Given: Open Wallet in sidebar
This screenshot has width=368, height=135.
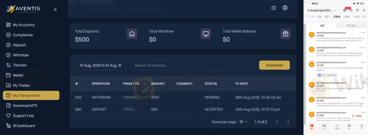Looking at the screenshot, I should (31, 75).
